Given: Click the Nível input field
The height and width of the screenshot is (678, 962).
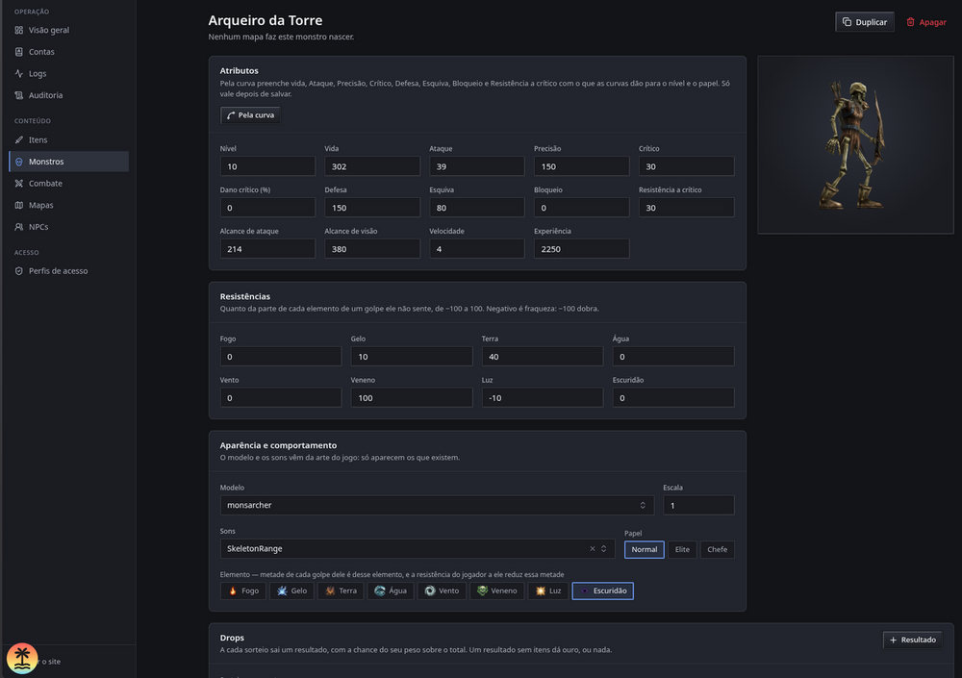Looking at the screenshot, I should [267, 166].
